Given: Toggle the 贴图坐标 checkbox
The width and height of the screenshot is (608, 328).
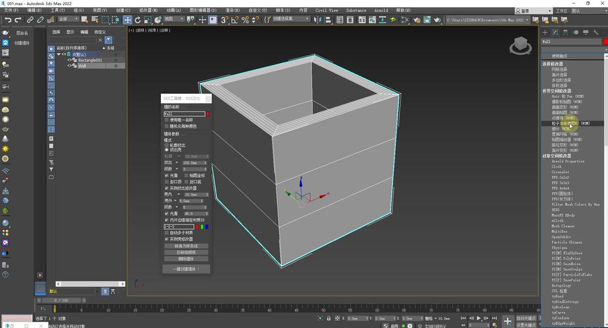Looking at the screenshot, I should click(x=186, y=175).
